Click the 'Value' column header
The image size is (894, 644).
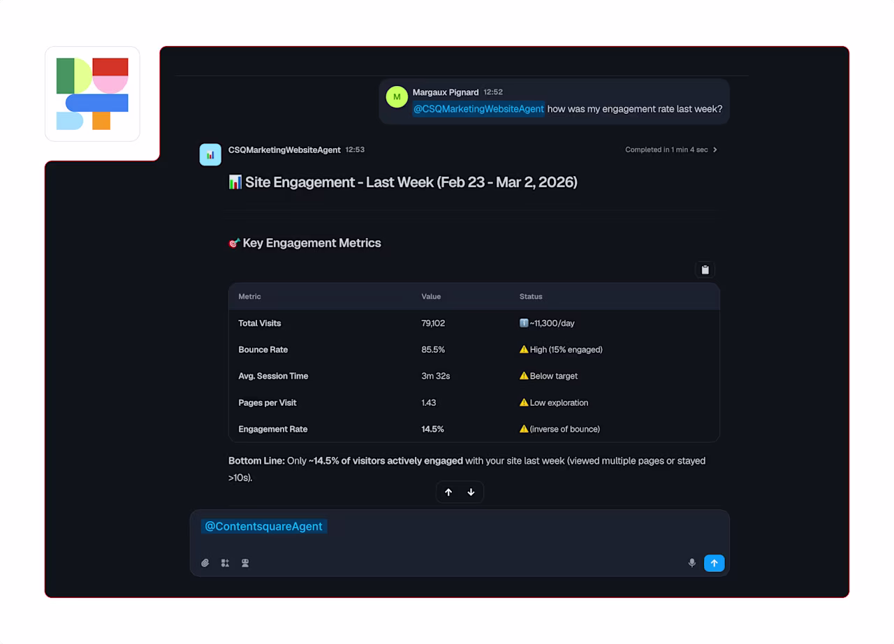(431, 296)
